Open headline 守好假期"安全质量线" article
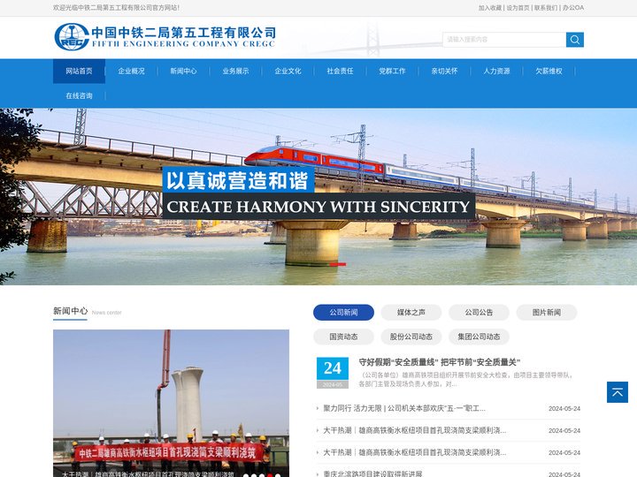Image resolution: width=637 pixels, height=477 pixels. coord(439,362)
